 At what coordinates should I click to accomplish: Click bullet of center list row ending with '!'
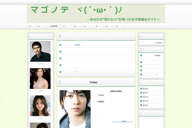tap(60, 72)
